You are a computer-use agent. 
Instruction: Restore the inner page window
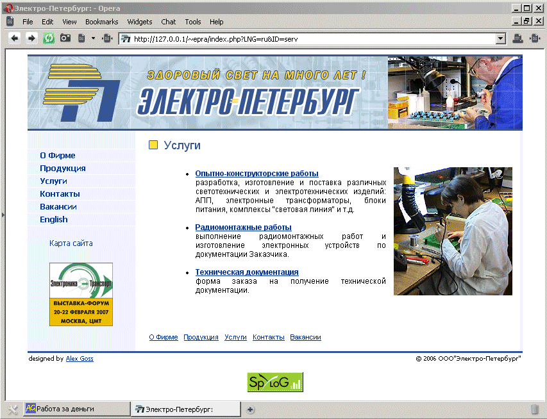coord(526,22)
